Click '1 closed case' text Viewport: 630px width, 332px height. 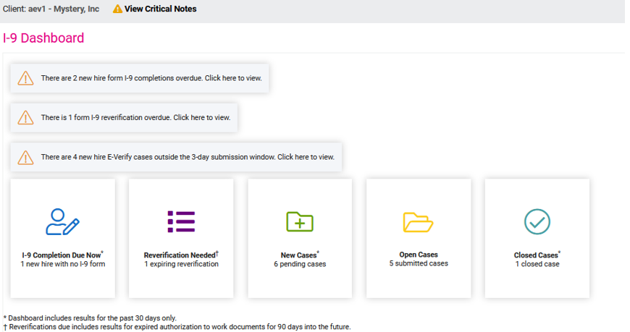click(537, 264)
